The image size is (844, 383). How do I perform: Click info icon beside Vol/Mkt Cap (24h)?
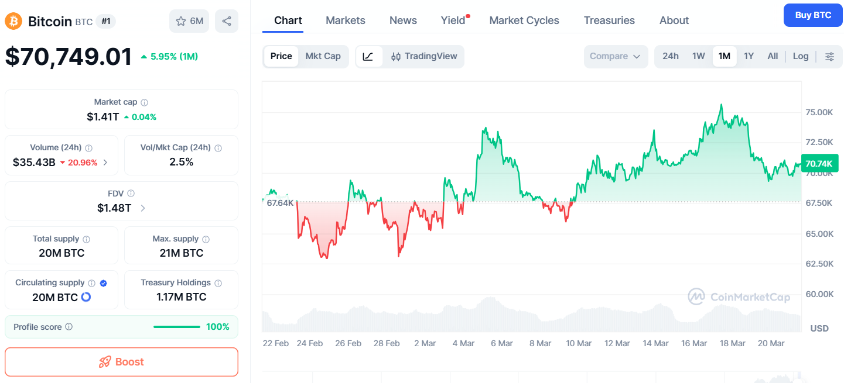pyautogui.click(x=218, y=148)
